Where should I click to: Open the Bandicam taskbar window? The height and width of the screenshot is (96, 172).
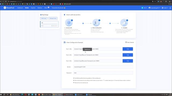(x=69, y=95)
